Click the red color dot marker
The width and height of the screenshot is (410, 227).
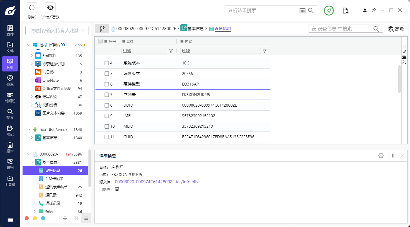27,218
